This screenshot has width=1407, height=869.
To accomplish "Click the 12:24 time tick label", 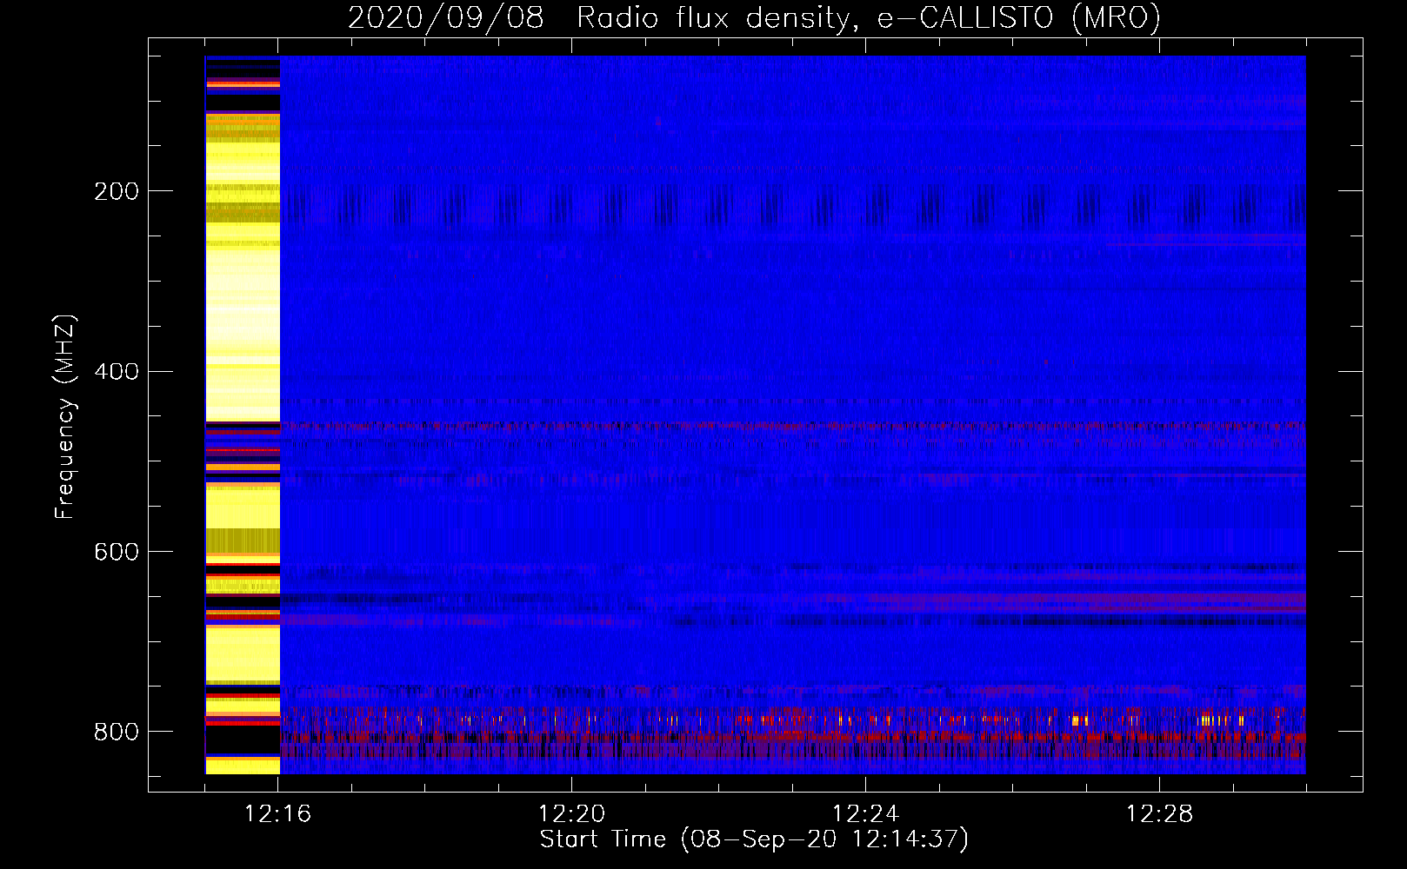I will pos(866,814).
